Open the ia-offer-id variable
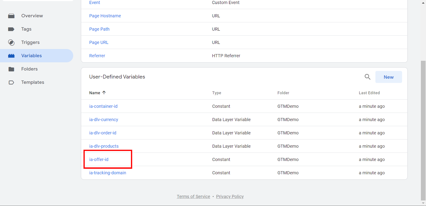The width and height of the screenshot is (426, 206). pyautogui.click(x=99, y=159)
